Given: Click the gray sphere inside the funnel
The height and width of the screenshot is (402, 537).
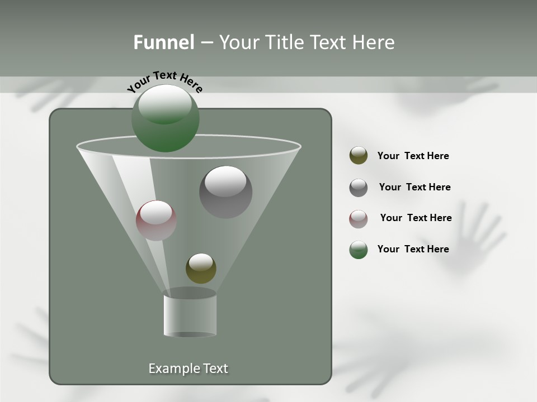Looking at the screenshot, I should click(225, 190).
